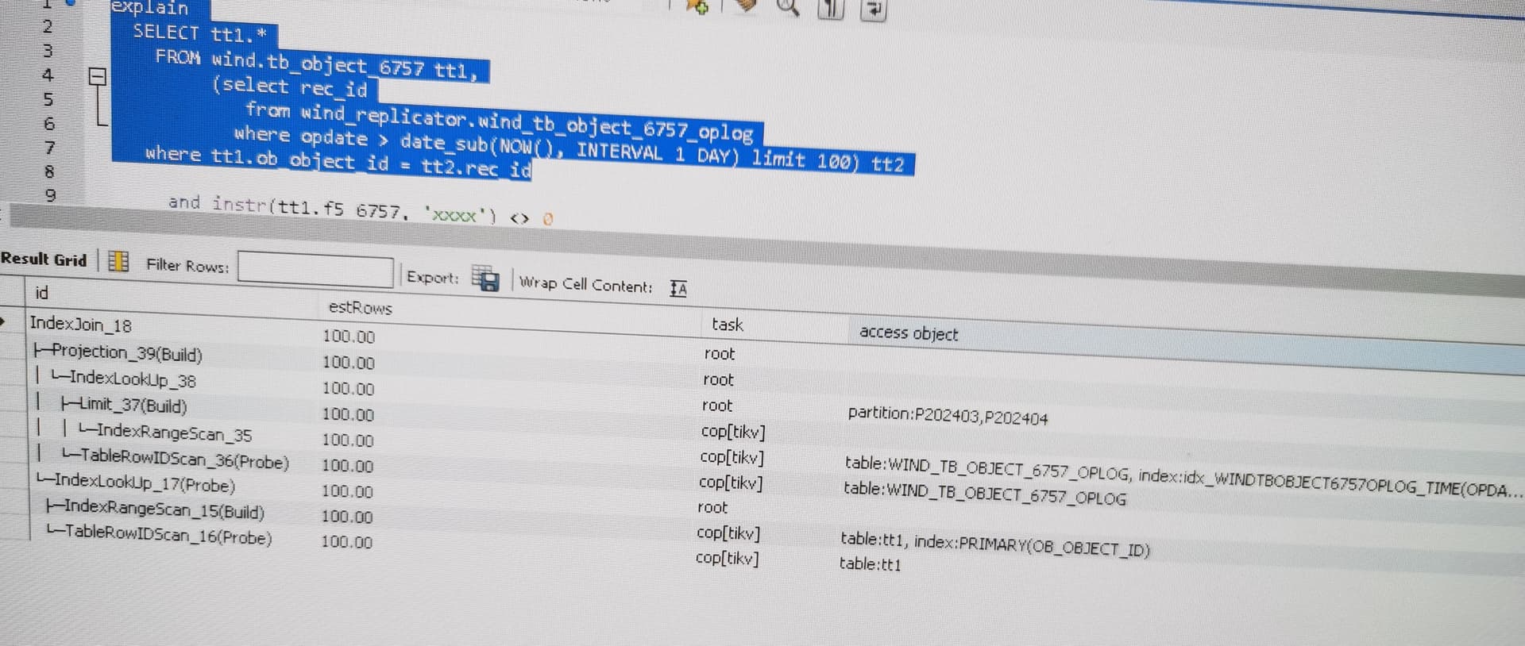
Task: Click the partition:P202403,P202404 access object cell
Action: (x=948, y=415)
